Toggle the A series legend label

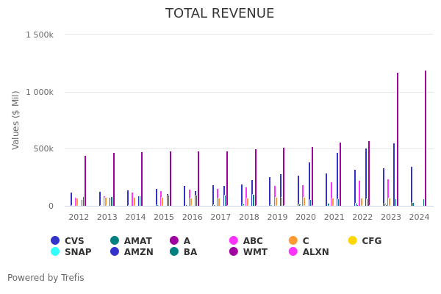(187, 241)
